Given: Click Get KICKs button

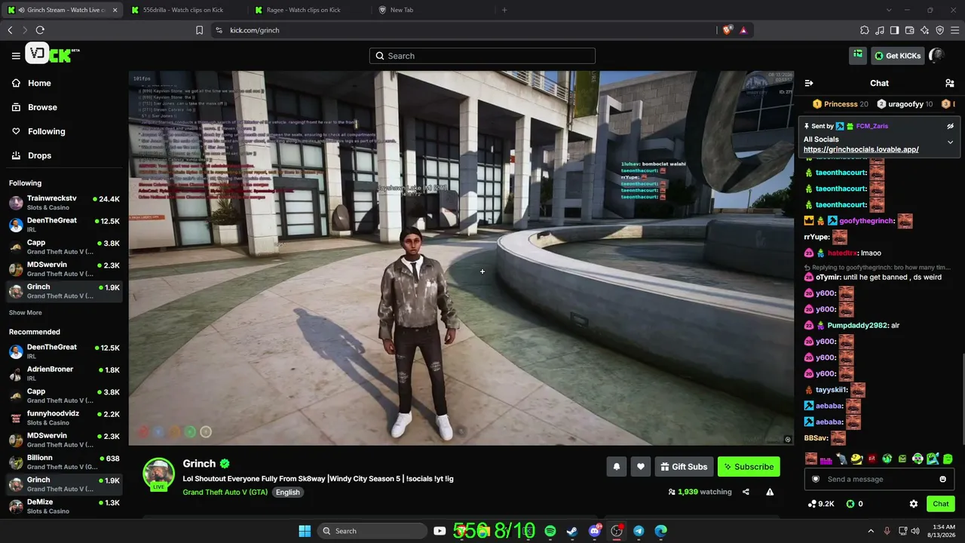Looking at the screenshot, I should coord(897,55).
